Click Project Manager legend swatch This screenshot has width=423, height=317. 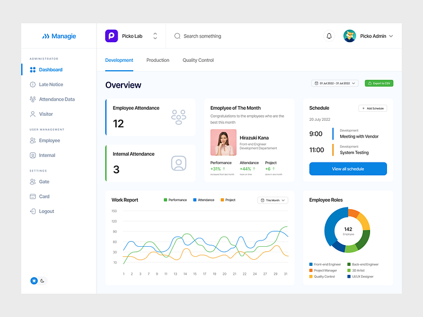coord(310,270)
